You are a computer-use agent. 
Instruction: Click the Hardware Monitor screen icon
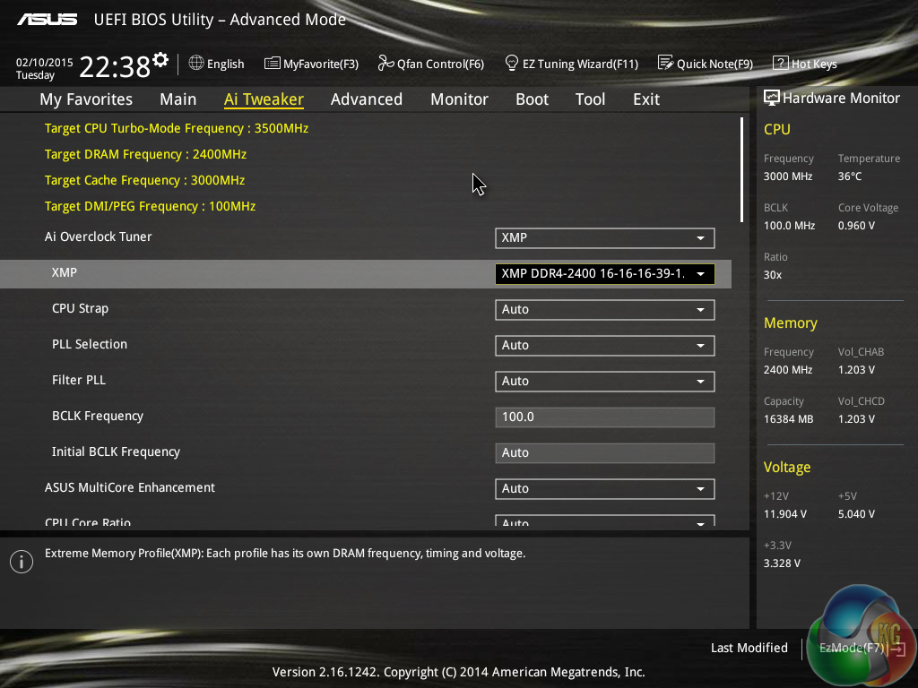point(772,98)
